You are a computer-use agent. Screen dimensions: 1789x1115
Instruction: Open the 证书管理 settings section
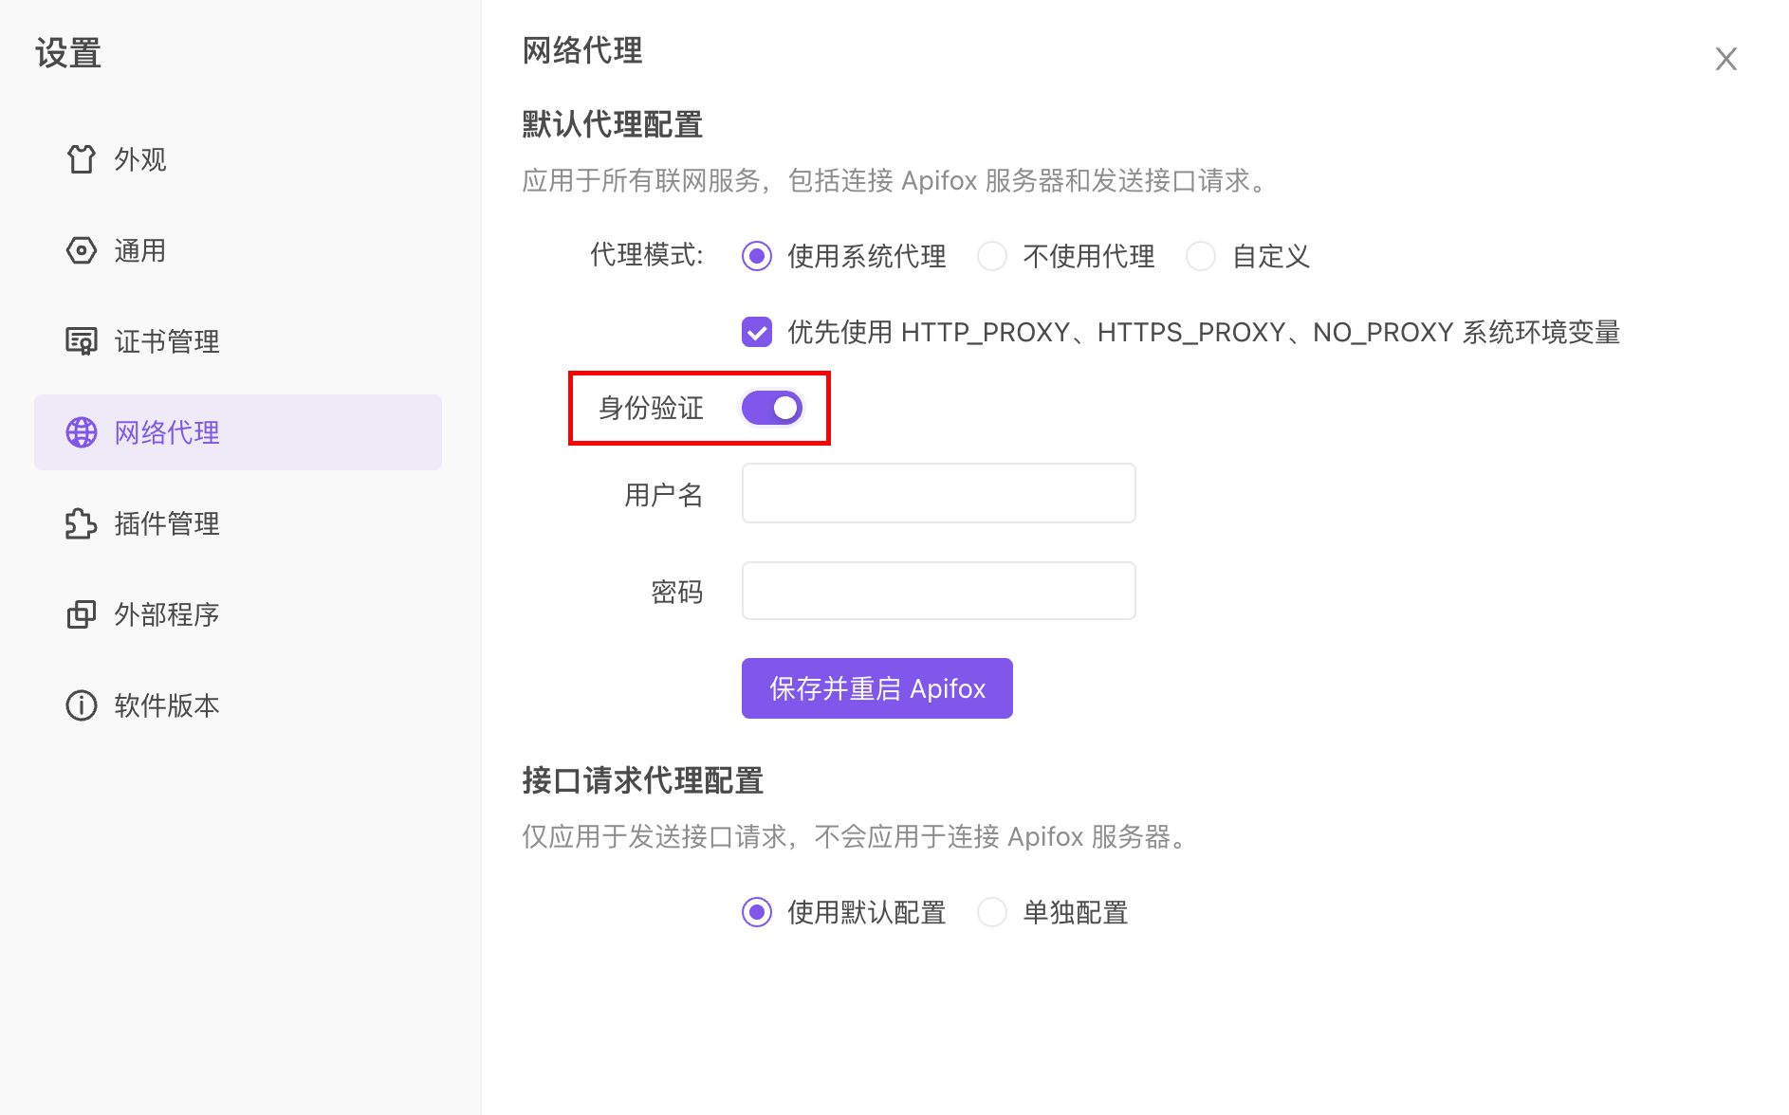tap(167, 341)
